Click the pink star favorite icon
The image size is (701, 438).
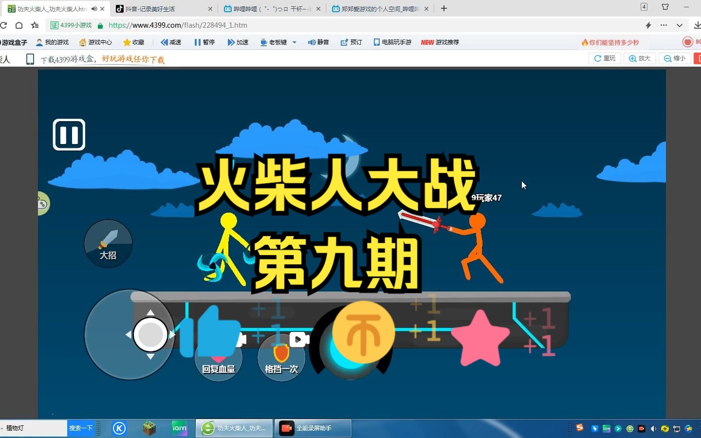[x=480, y=339]
